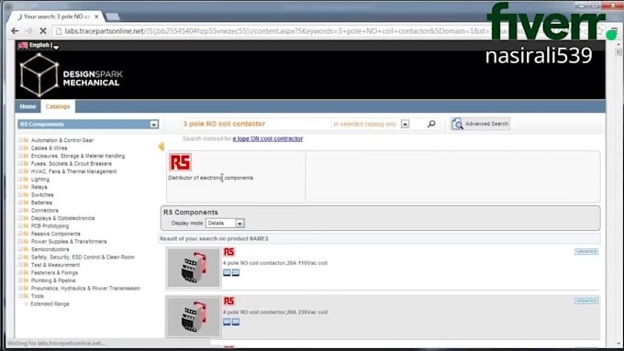Open thumbnail of 110Vac coil contactor
Viewport: 624px width, 351px height.
tap(194, 268)
